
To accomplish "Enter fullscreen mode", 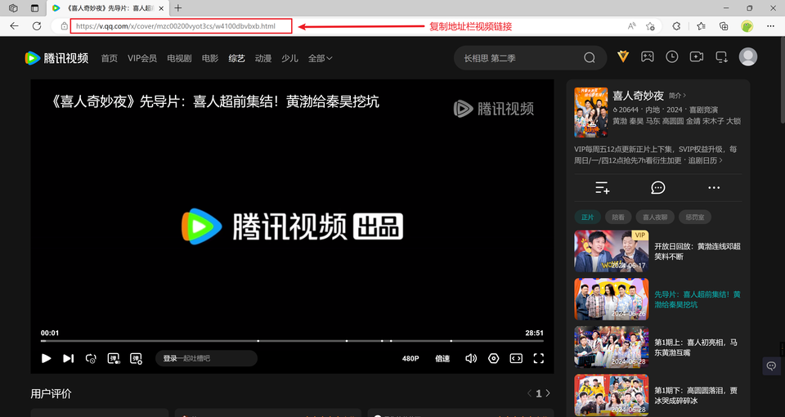I will click(x=539, y=358).
